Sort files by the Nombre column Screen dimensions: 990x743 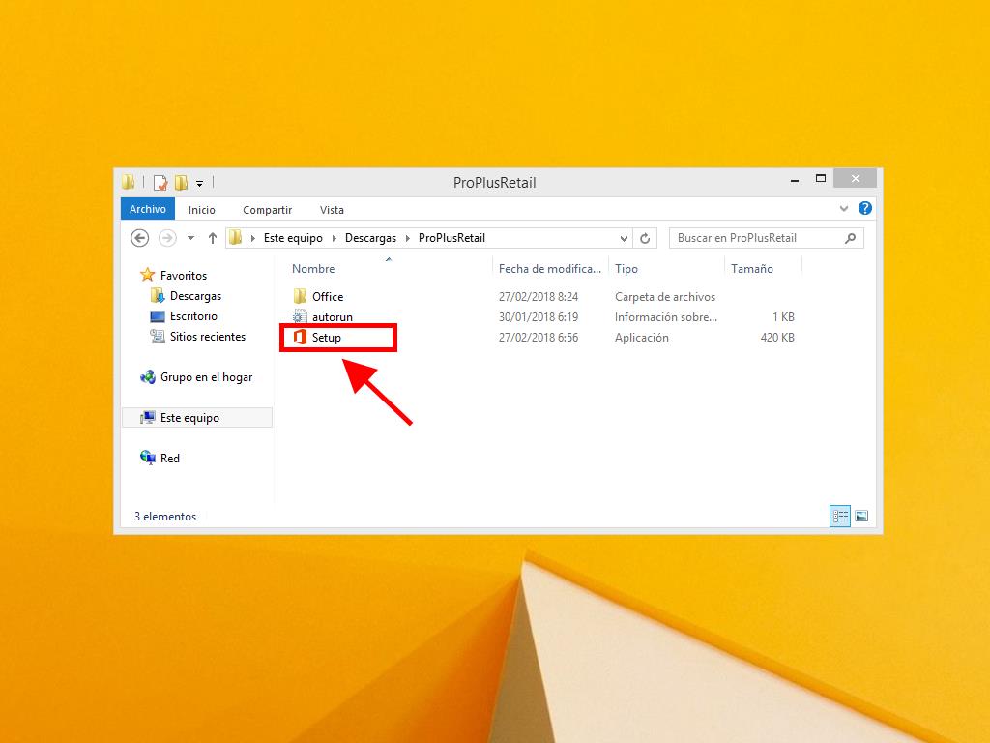tap(313, 269)
